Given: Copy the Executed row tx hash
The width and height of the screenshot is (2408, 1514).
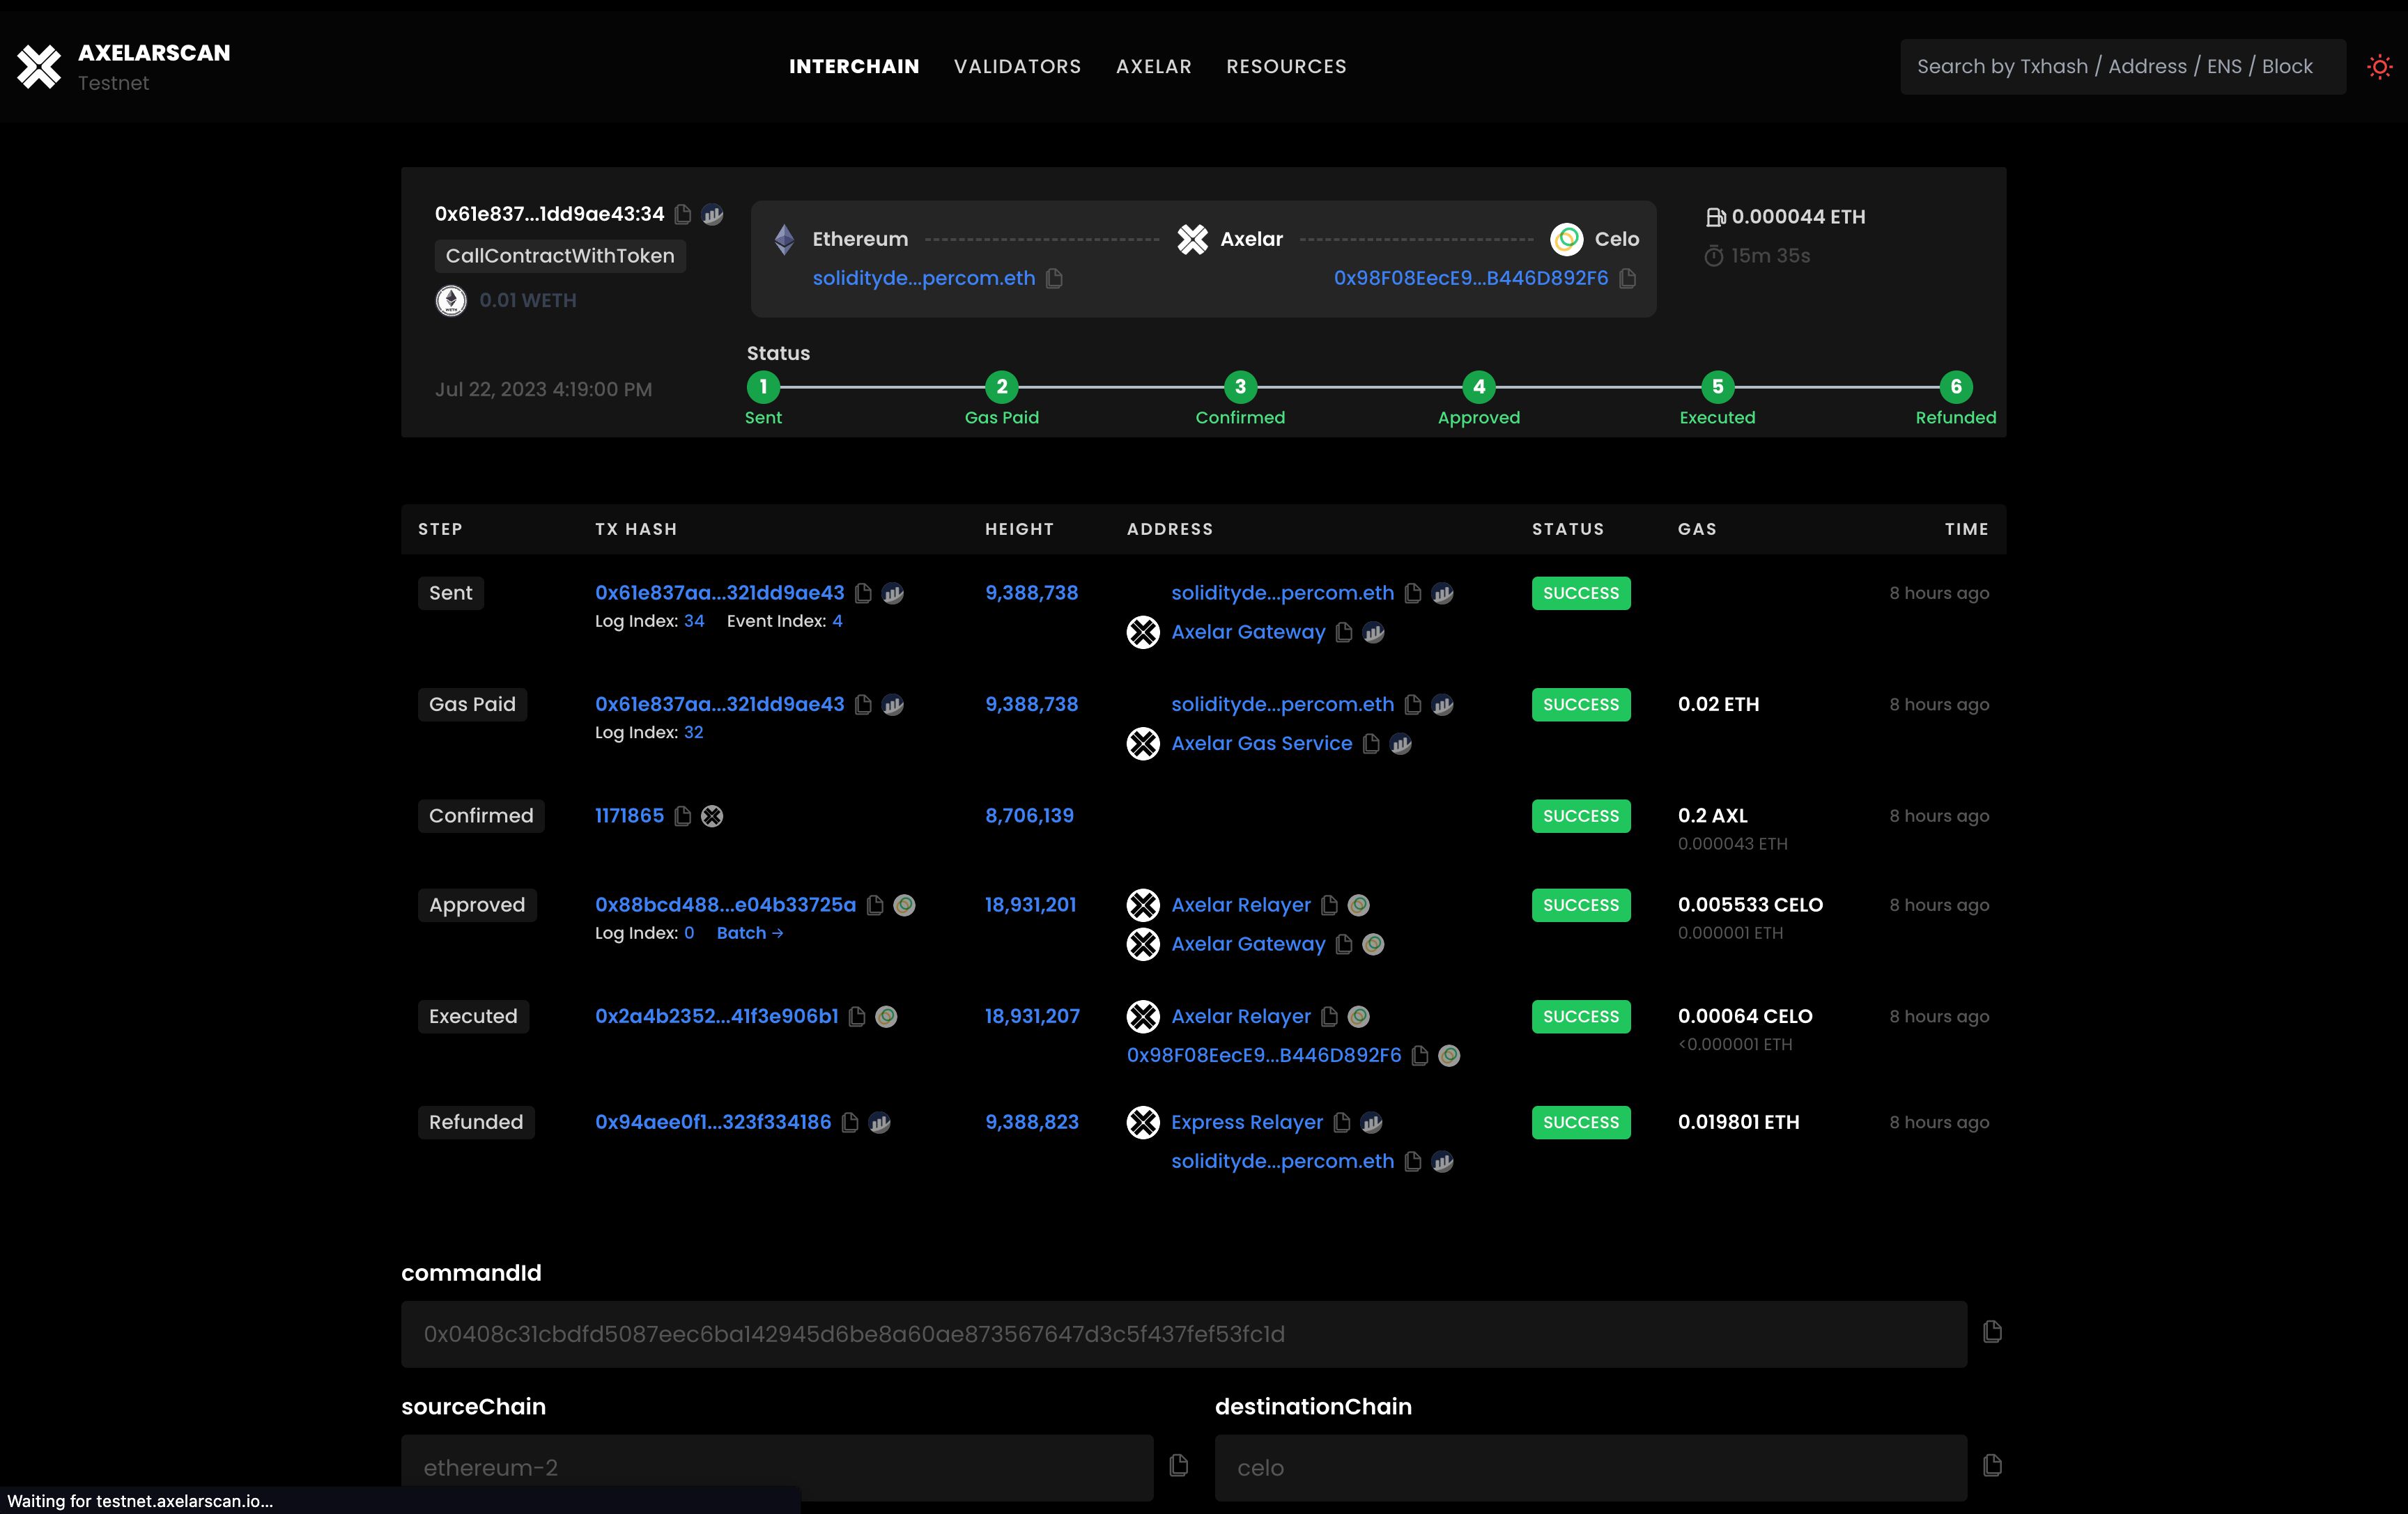Looking at the screenshot, I should point(857,1016).
